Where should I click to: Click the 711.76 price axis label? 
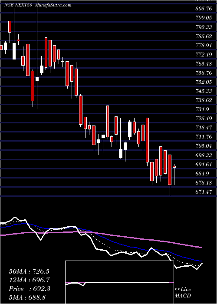click(203, 137)
